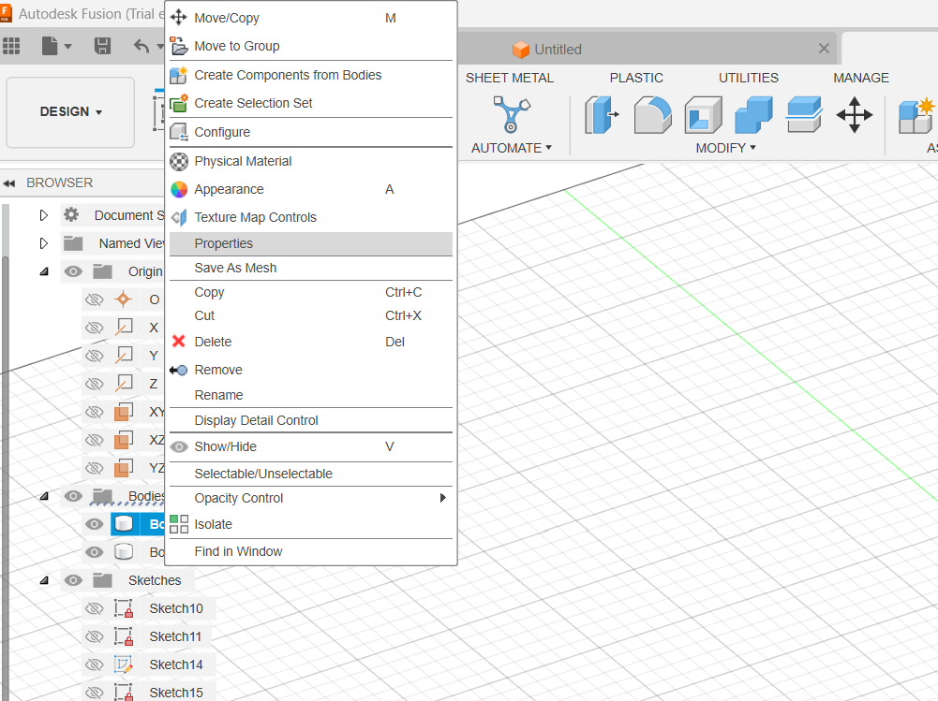Choose Physical Material in the context menu

point(311,161)
